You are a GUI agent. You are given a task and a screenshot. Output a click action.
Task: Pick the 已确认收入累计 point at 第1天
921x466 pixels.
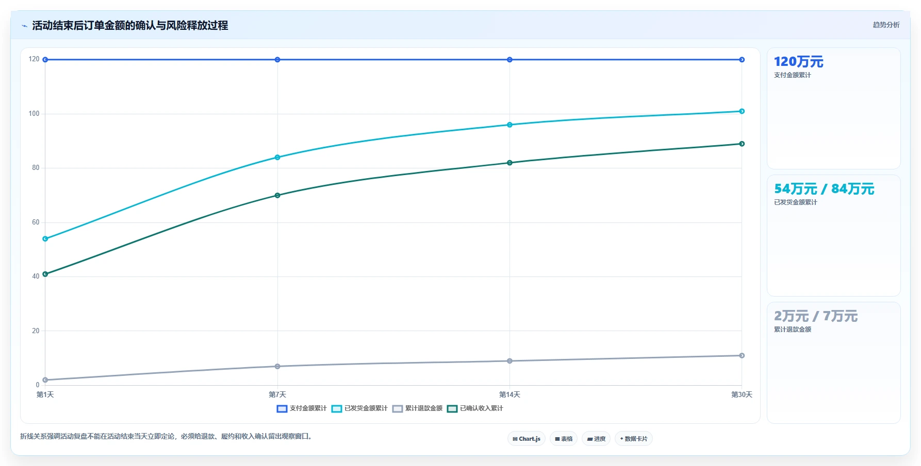pos(45,274)
